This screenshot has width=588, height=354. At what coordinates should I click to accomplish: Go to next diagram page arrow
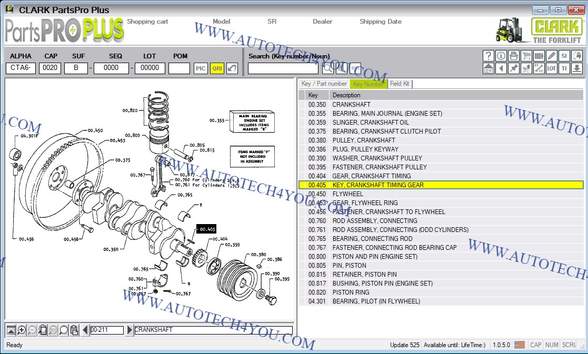(x=129, y=330)
